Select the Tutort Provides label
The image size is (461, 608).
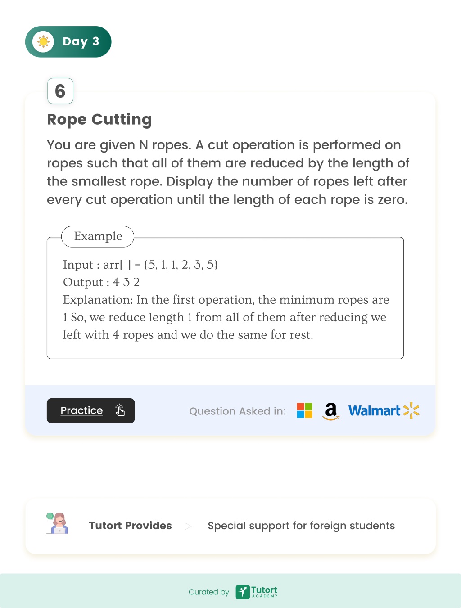click(130, 526)
